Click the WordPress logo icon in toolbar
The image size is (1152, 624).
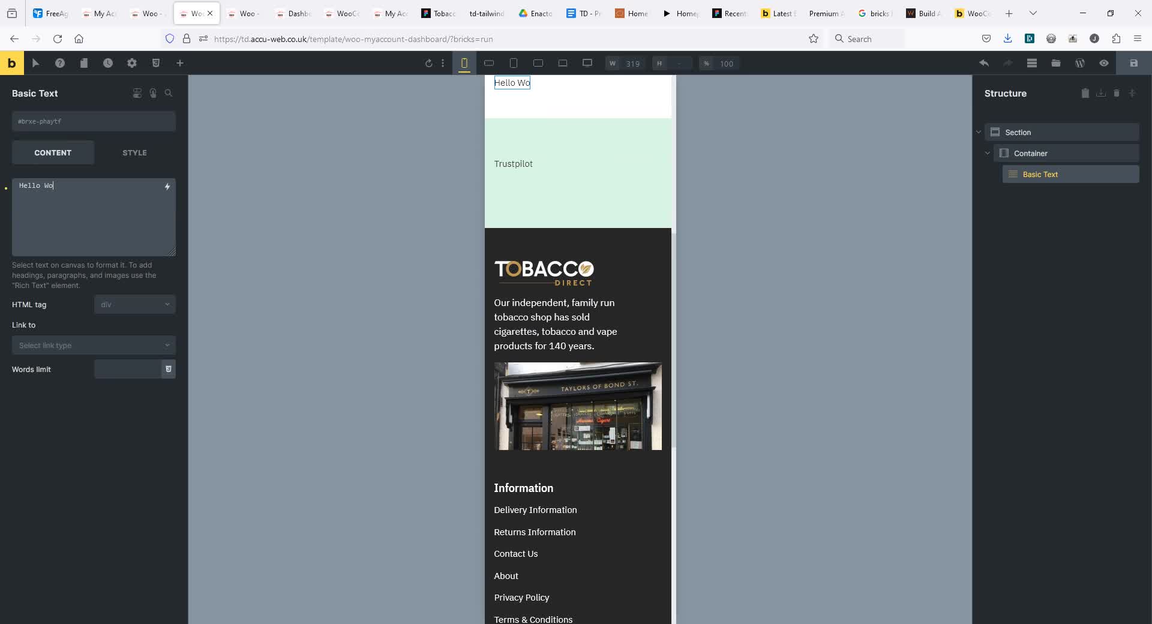click(1080, 63)
